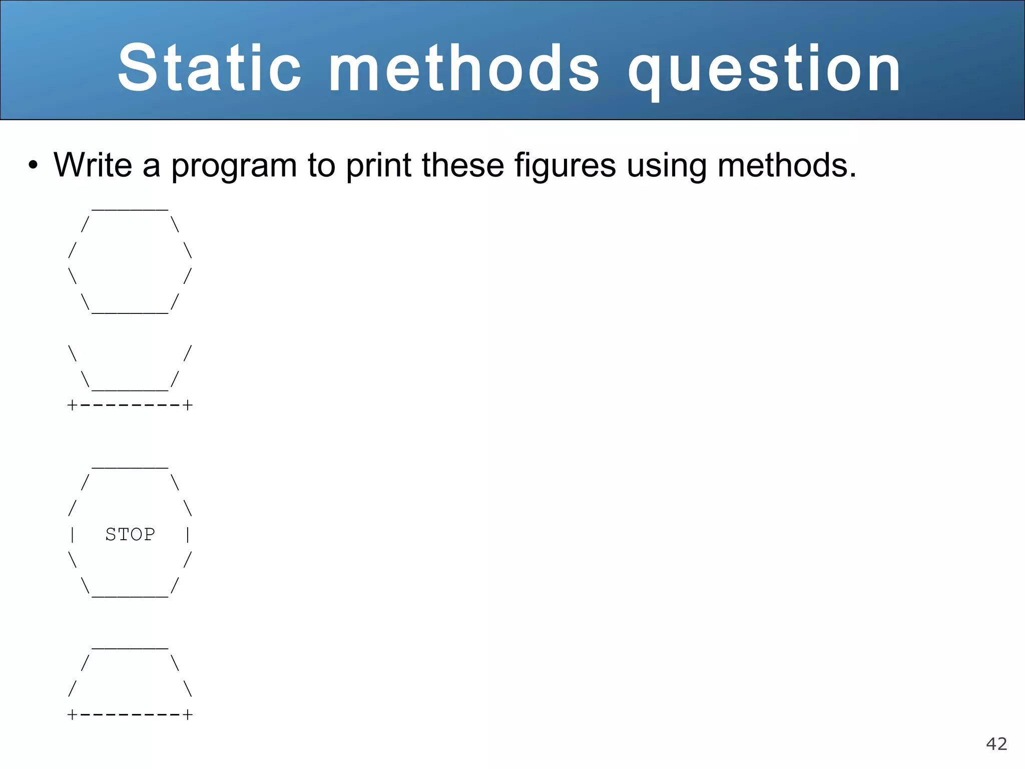Click the bottom underscore edge of the STOP sign
1025x769 pixels.
(x=130, y=596)
